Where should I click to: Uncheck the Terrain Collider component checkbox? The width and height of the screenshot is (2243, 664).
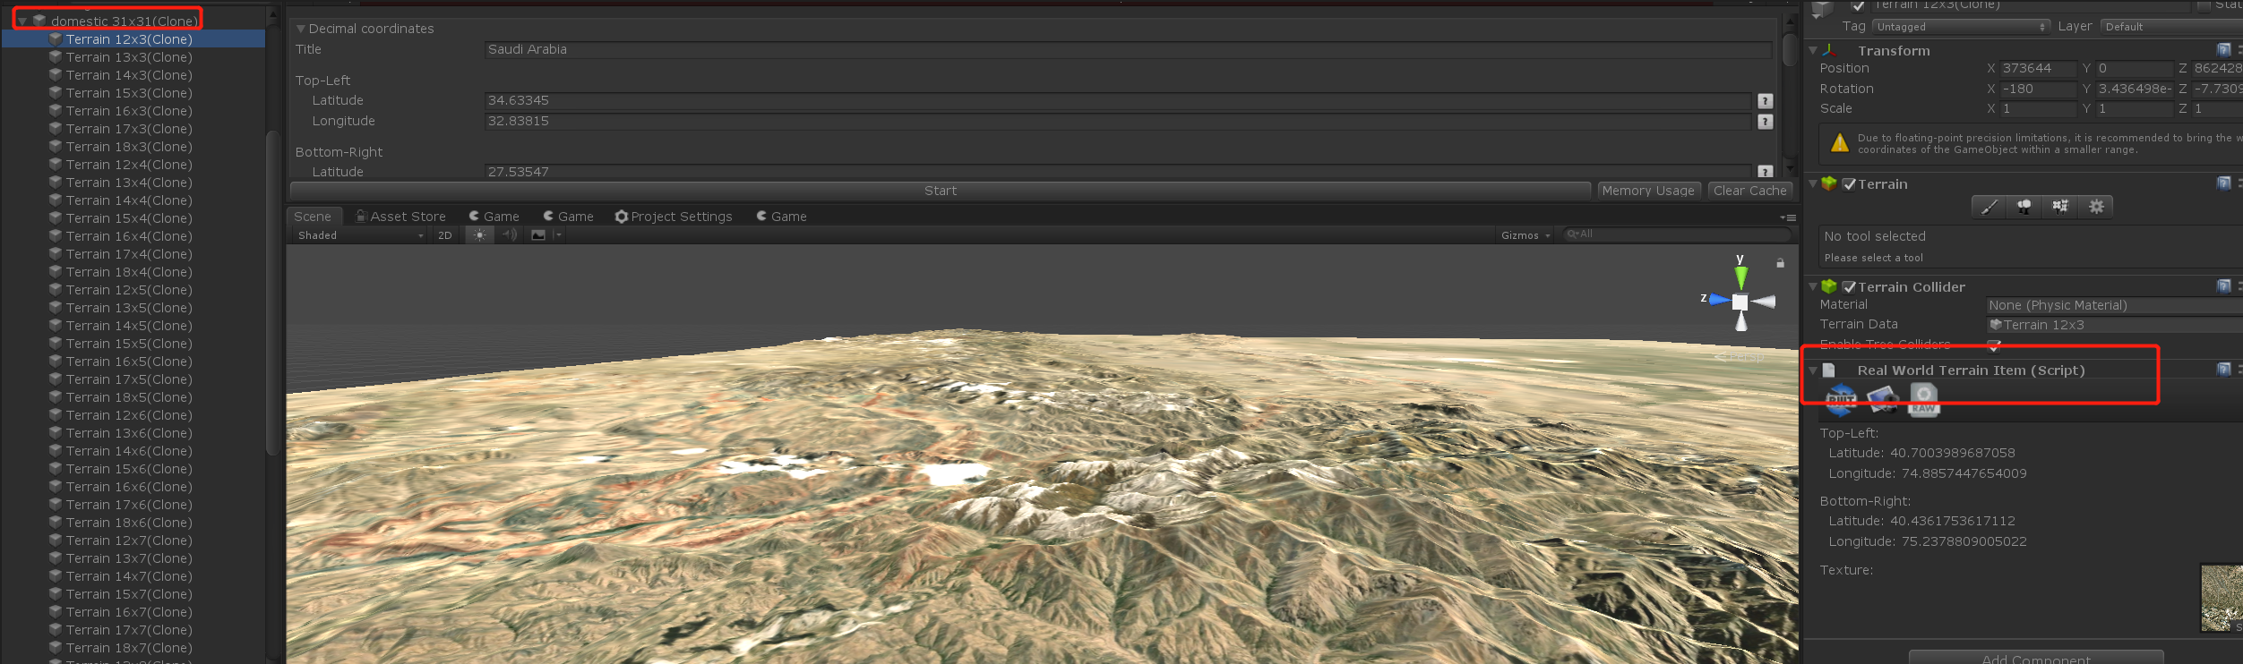click(x=1849, y=287)
